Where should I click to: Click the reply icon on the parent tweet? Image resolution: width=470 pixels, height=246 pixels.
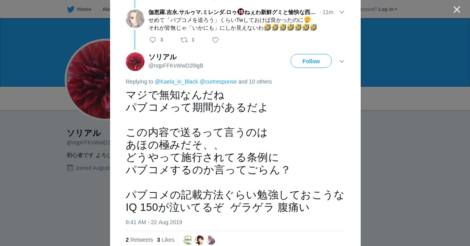pyautogui.click(x=153, y=40)
